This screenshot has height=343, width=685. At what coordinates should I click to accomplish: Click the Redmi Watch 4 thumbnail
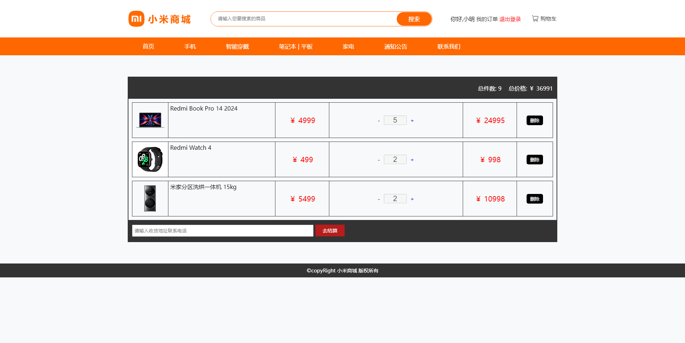click(150, 159)
